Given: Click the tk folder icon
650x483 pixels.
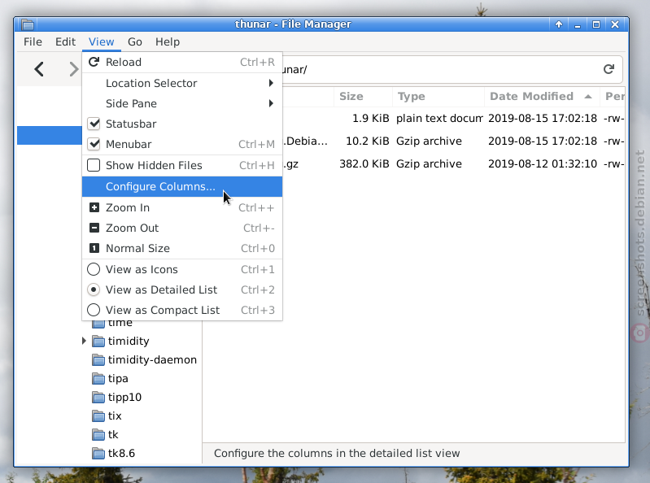Looking at the screenshot, I should (x=98, y=434).
